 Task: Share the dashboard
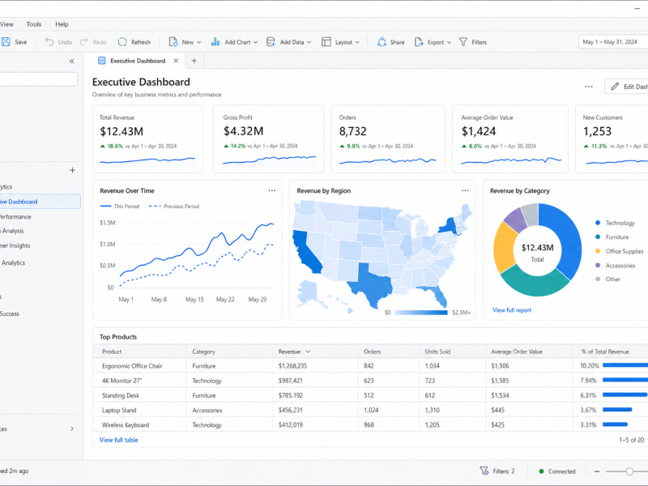coord(390,42)
